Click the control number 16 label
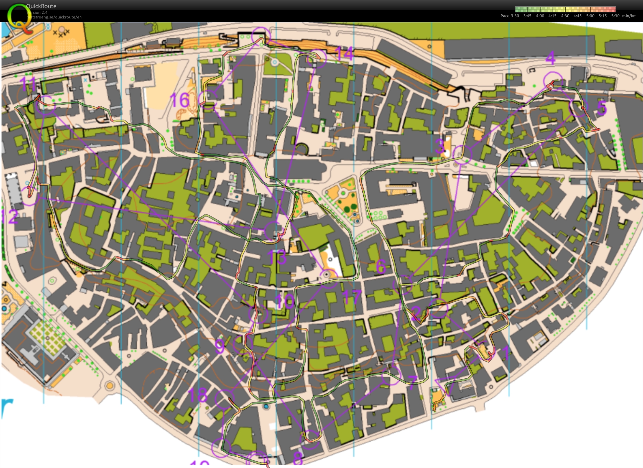Screen dimensions: 643x468 (180, 100)
